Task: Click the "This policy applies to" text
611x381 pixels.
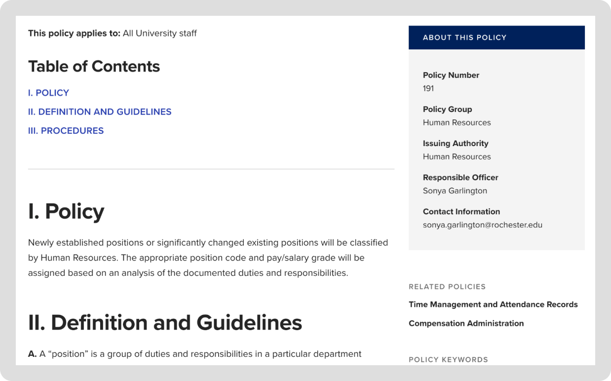Action: point(74,34)
